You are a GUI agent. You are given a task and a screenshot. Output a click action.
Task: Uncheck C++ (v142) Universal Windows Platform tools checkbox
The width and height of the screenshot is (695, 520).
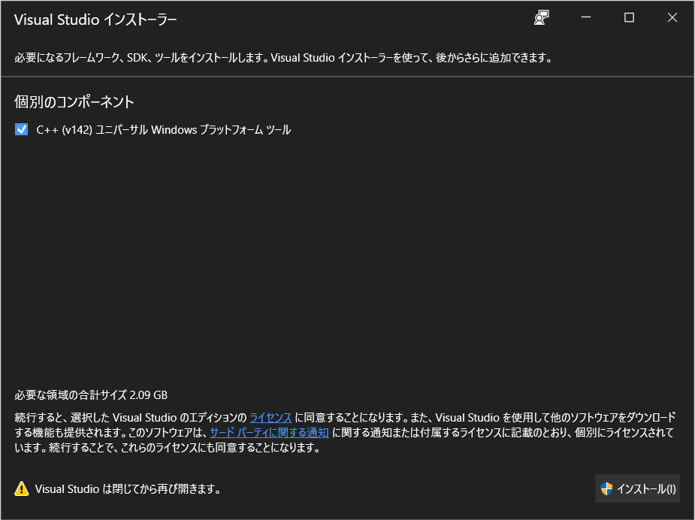pos(21,129)
